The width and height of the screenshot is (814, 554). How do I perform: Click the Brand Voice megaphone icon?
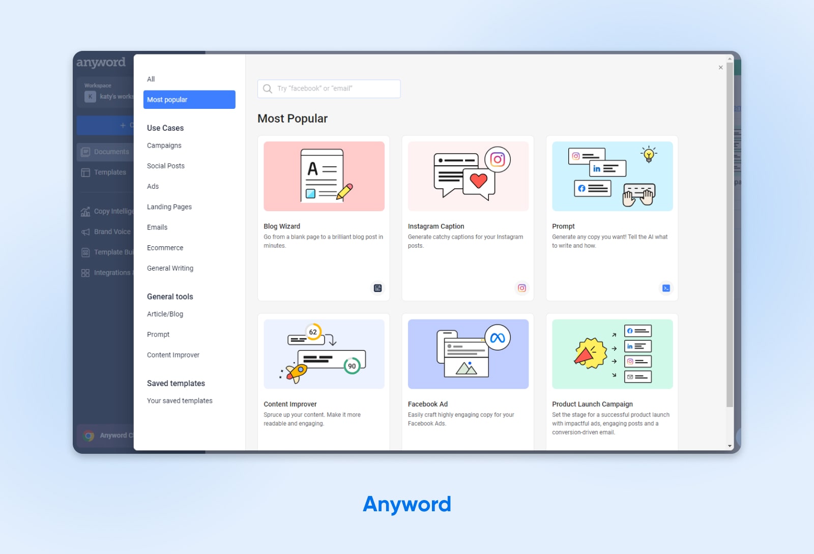85,232
